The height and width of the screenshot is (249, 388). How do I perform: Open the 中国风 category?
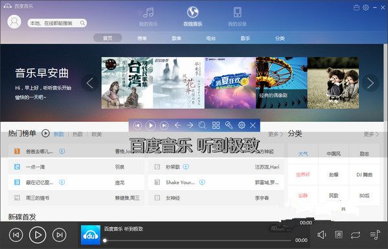[334, 154]
